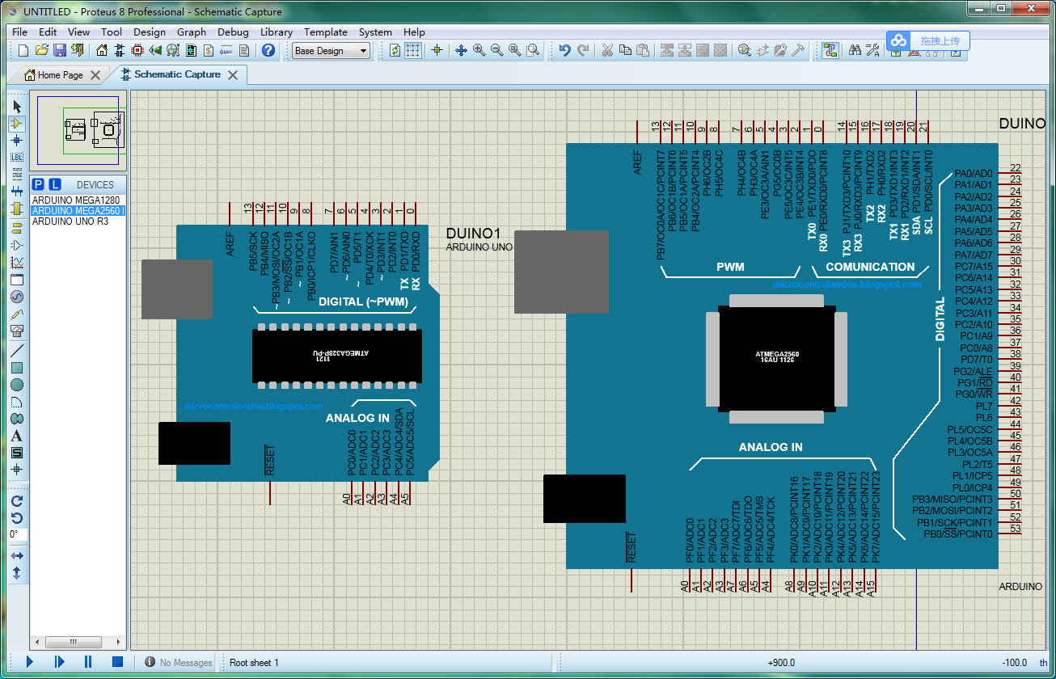Image resolution: width=1056 pixels, height=679 pixels.
Task: Click the Zoom Out magnifier icon
Action: (x=497, y=50)
